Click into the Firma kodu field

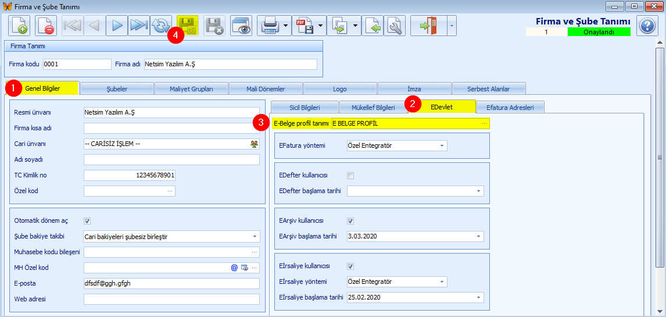pos(77,64)
